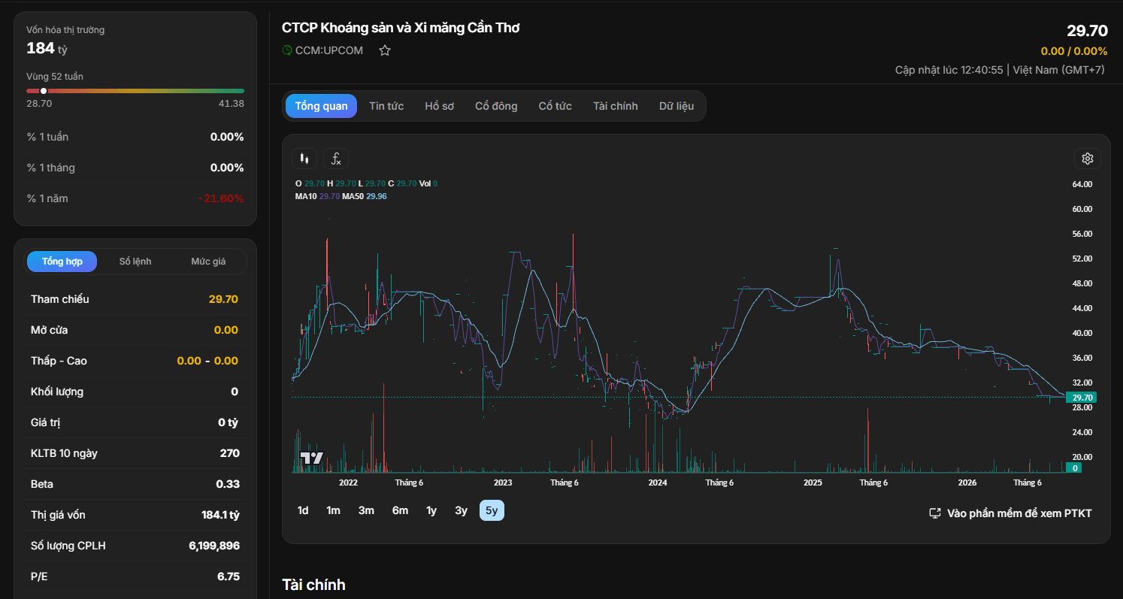The width and height of the screenshot is (1123, 599).
Task: Click the clock icon beside CCM:UPCOM
Action: [287, 50]
